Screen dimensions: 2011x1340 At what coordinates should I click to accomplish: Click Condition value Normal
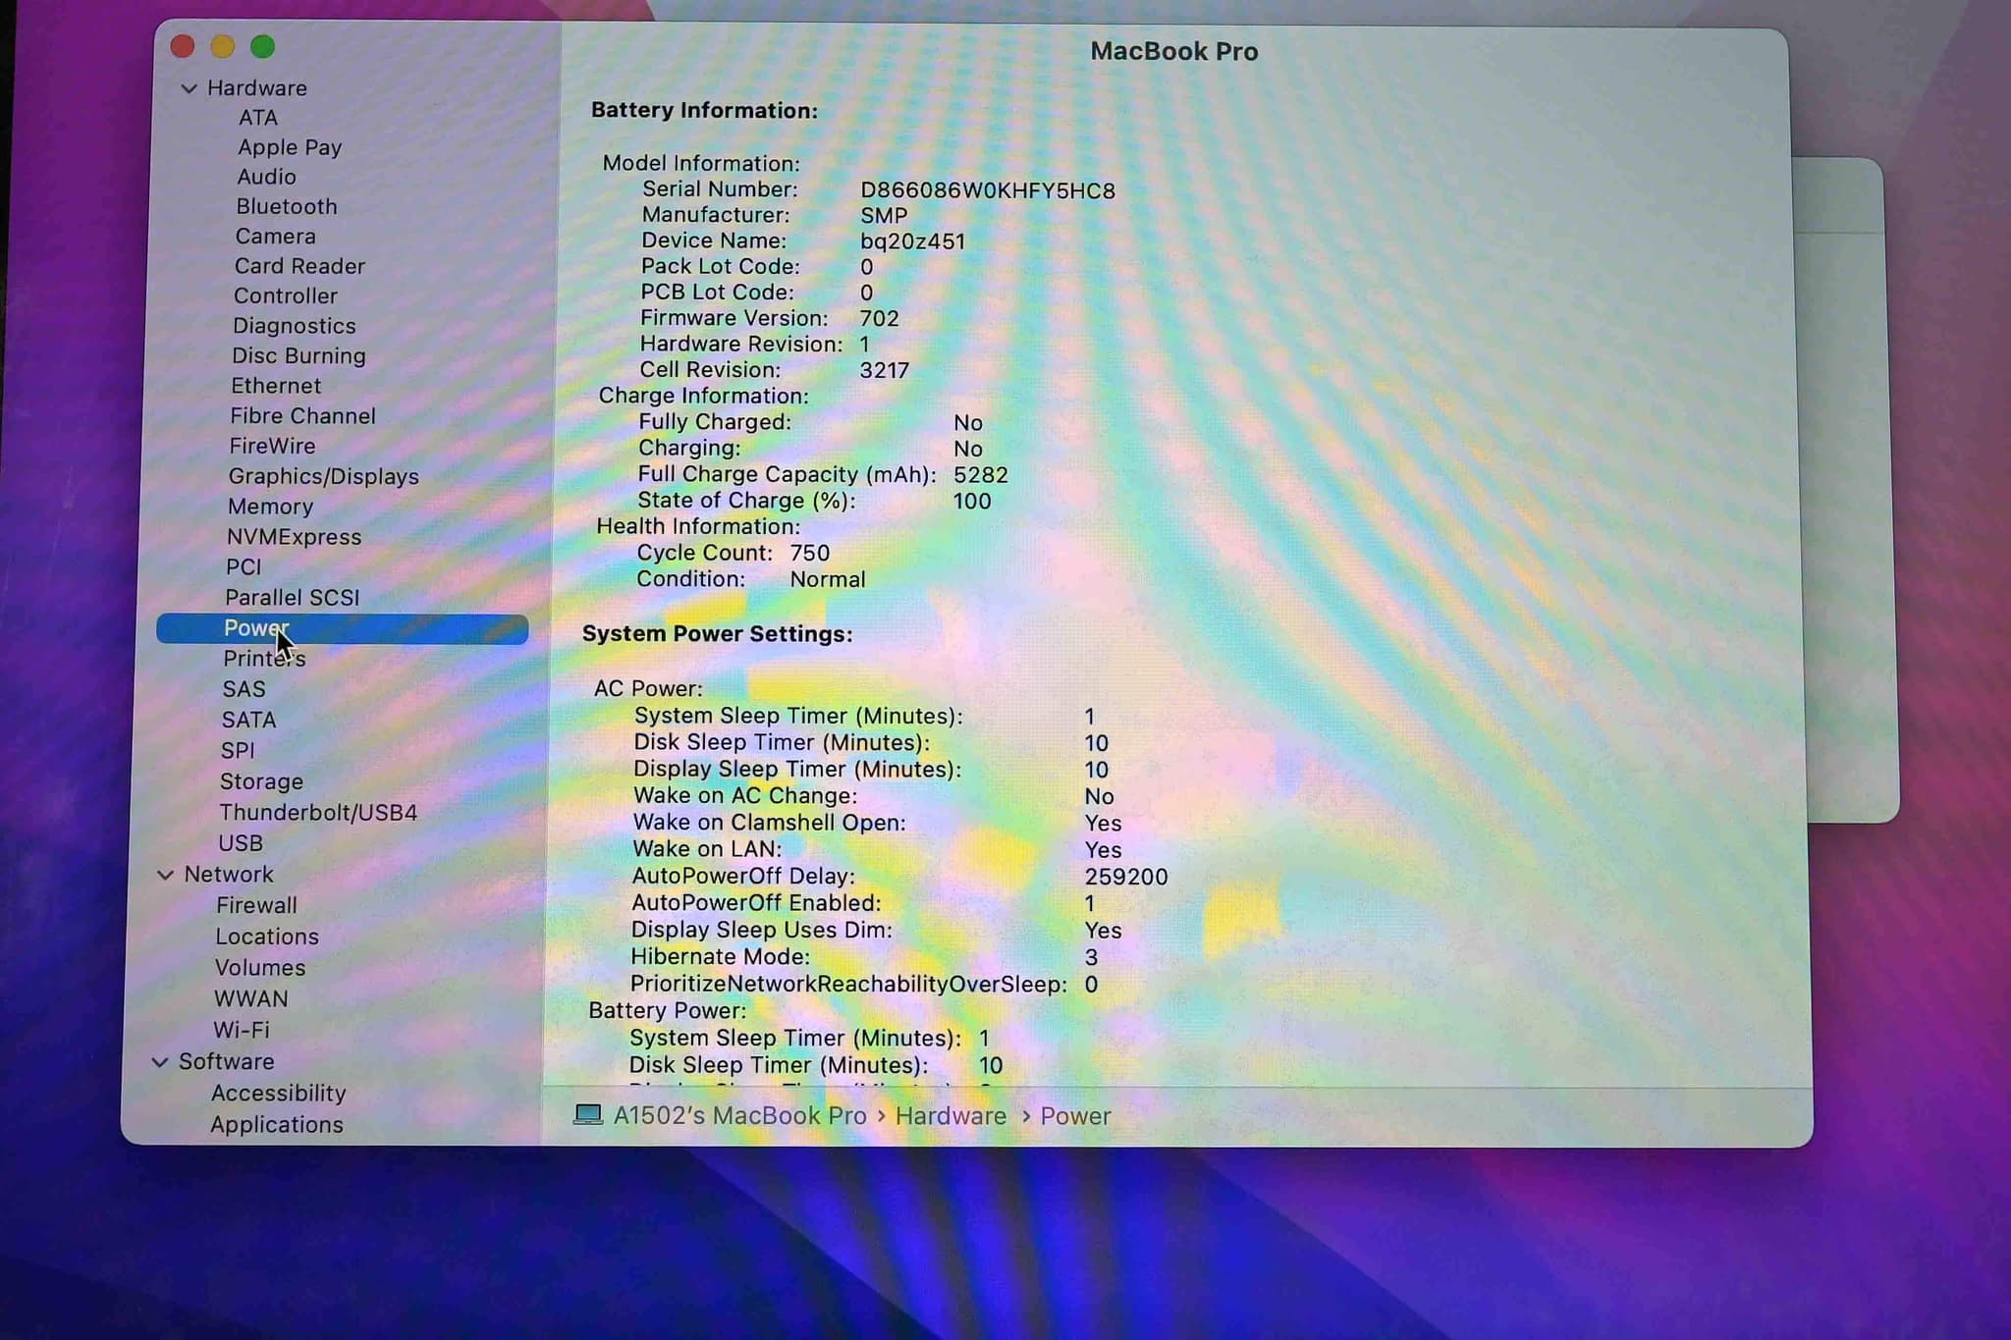click(x=828, y=580)
